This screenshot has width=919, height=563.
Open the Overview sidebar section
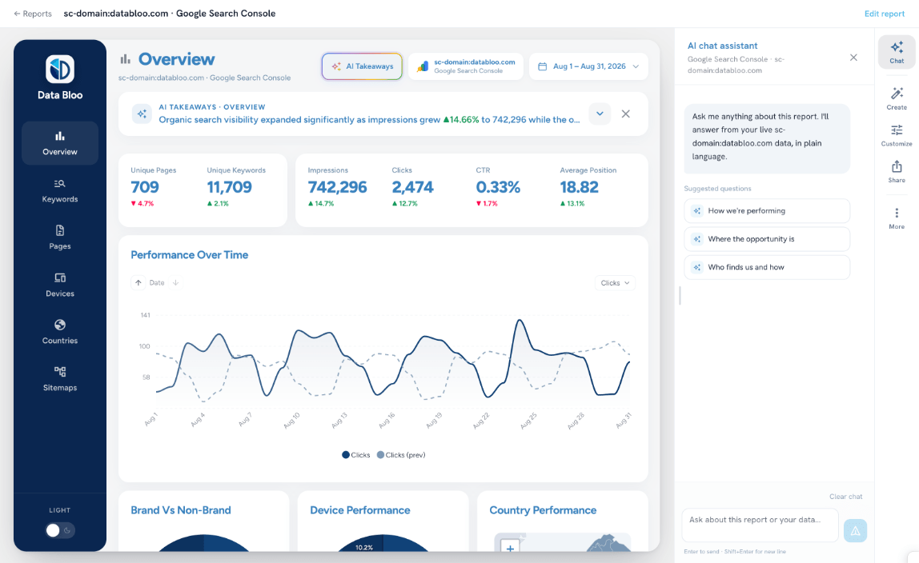60,143
